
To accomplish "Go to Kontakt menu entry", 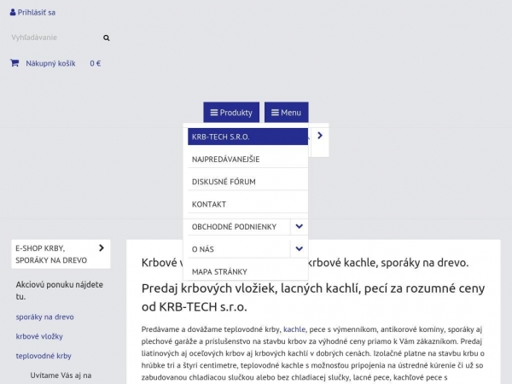I will (247, 205).
